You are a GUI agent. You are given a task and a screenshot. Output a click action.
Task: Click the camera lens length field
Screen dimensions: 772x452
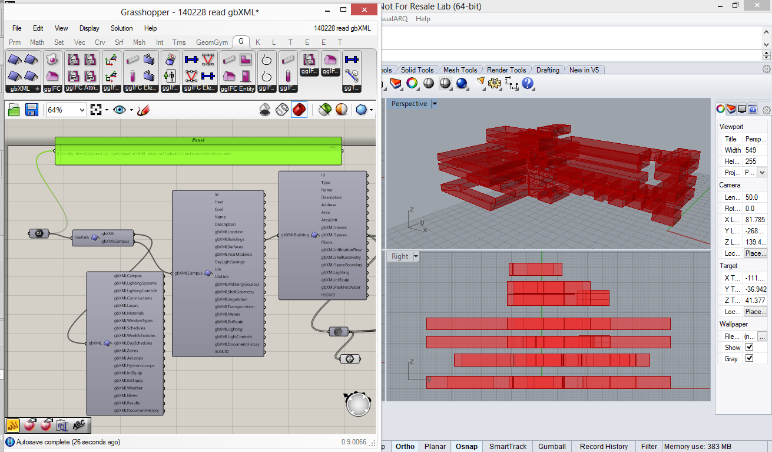click(755, 197)
